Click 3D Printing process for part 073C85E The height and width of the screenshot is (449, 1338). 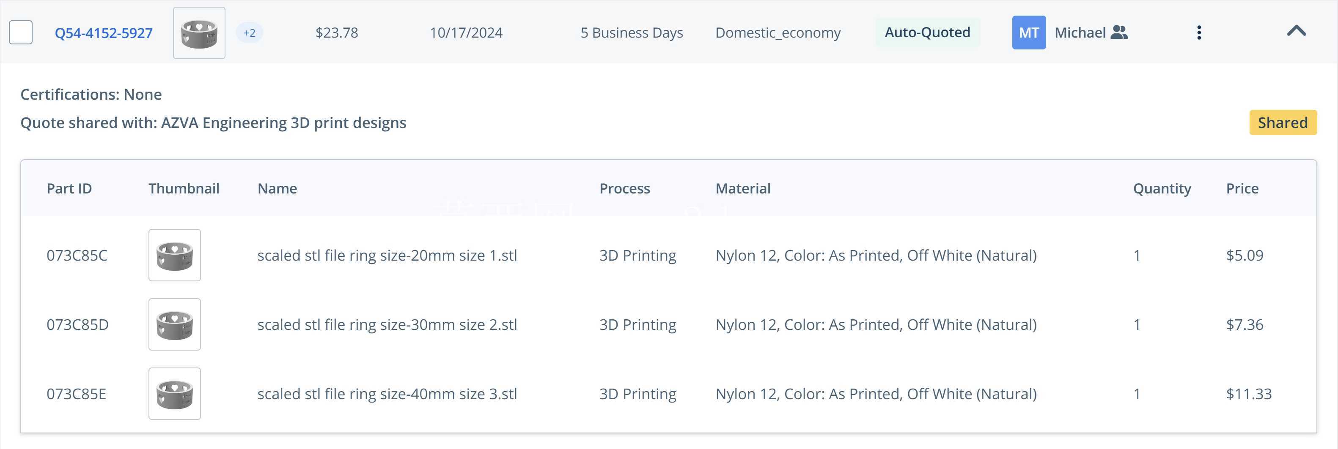pos(637,394)
